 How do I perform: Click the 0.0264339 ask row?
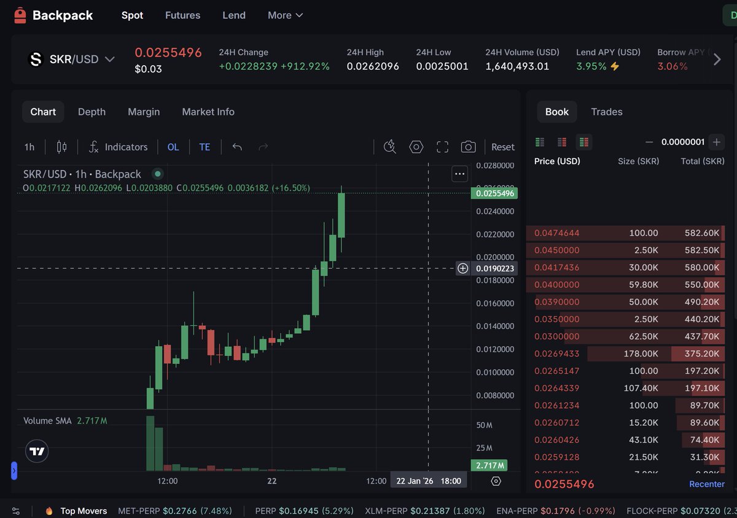point(626,388)
